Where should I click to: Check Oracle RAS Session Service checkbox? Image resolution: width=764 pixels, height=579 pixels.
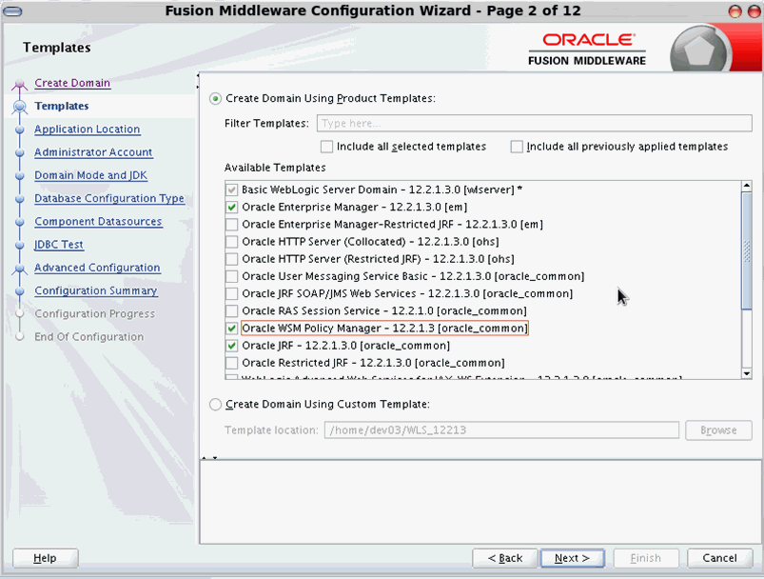click(232, 311)
